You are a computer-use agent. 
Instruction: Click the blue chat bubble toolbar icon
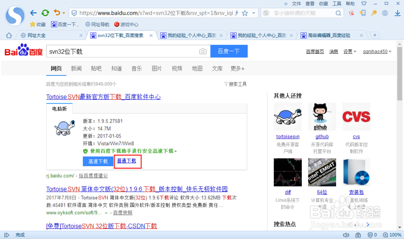(385, 13)
